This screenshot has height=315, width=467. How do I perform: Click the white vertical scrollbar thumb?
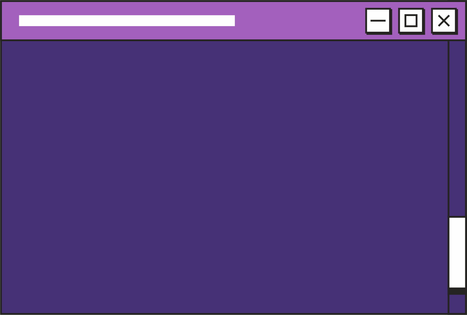click(x=457, y=252)
